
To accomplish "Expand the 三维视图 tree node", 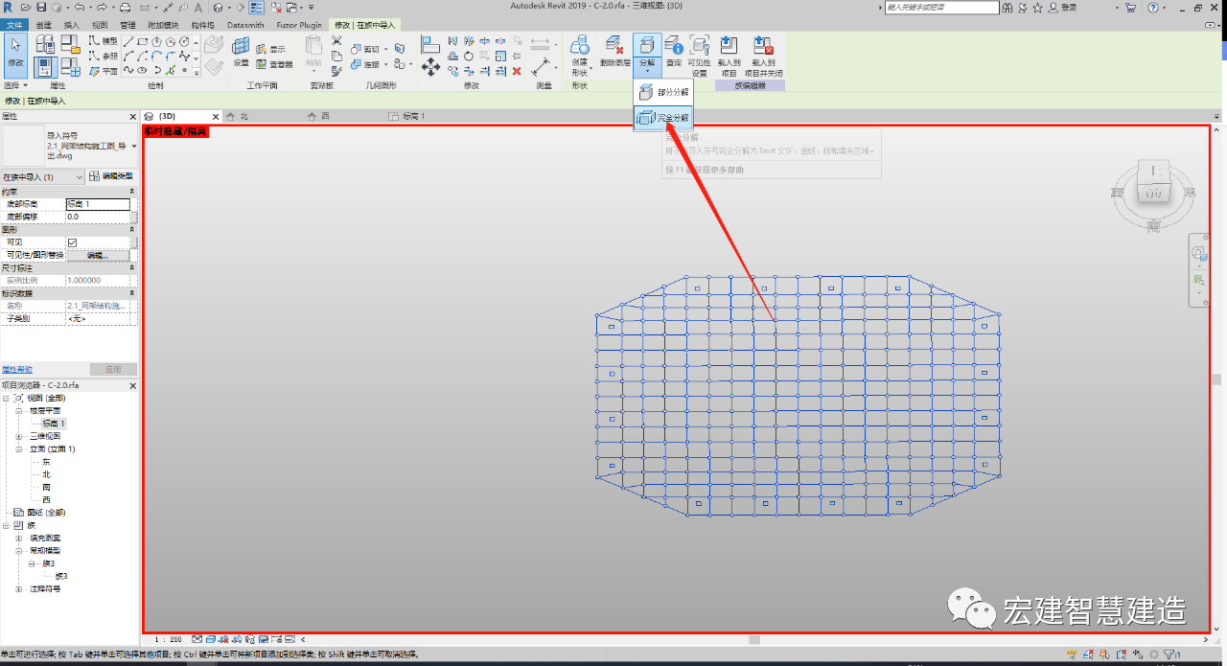I will [x=18, y=436].
